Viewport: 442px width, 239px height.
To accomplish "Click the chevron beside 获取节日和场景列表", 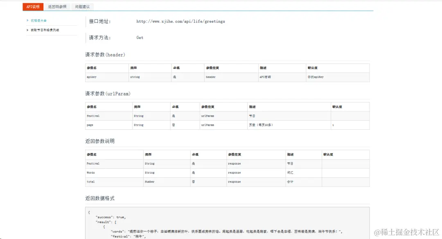I will (x=27, y=30).
